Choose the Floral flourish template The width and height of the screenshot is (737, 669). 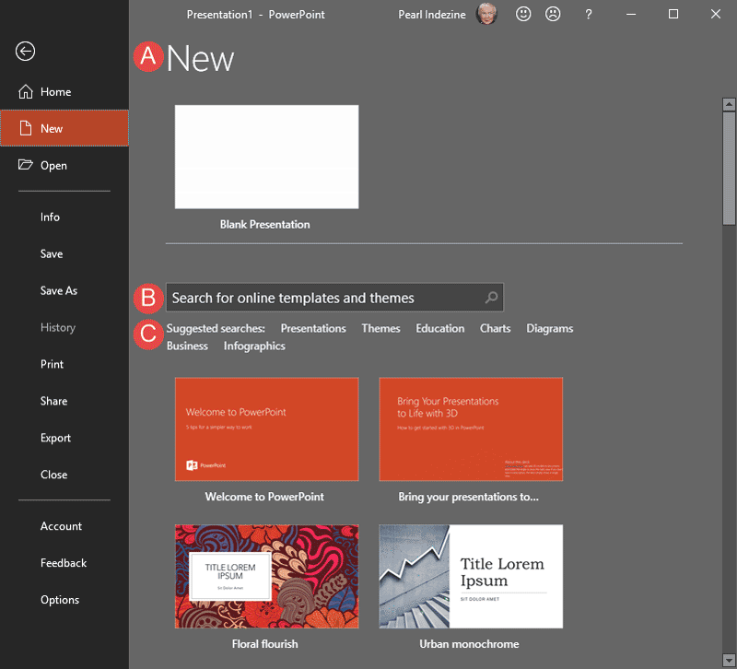point(266,576)
